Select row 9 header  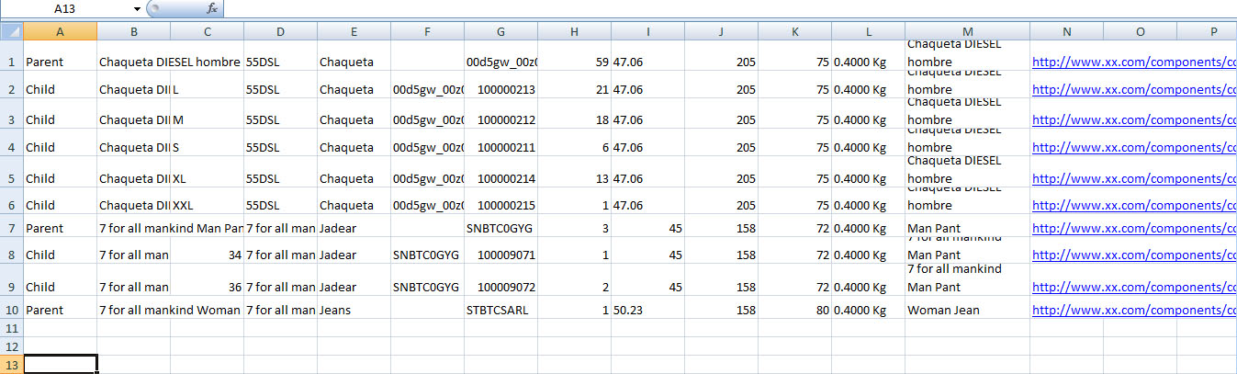coord(11,281)
